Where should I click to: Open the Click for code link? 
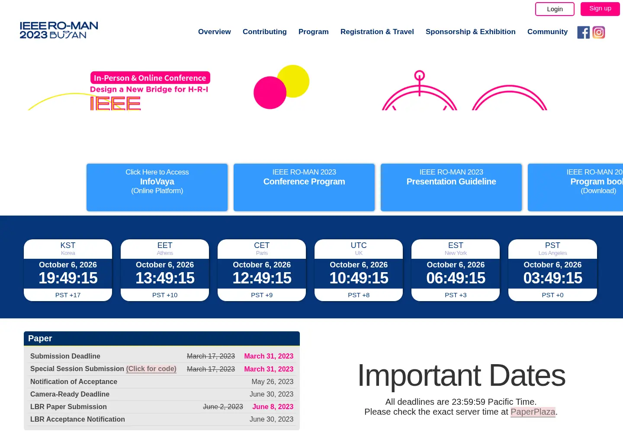[x=151, y=369]
